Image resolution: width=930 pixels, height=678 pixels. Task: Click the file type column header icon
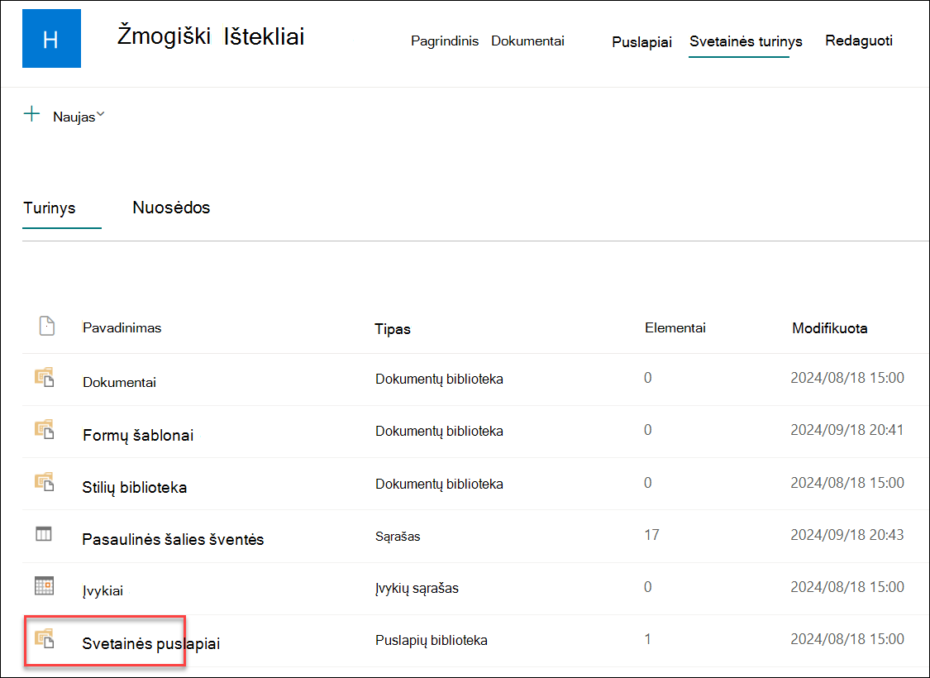[47, 326]
